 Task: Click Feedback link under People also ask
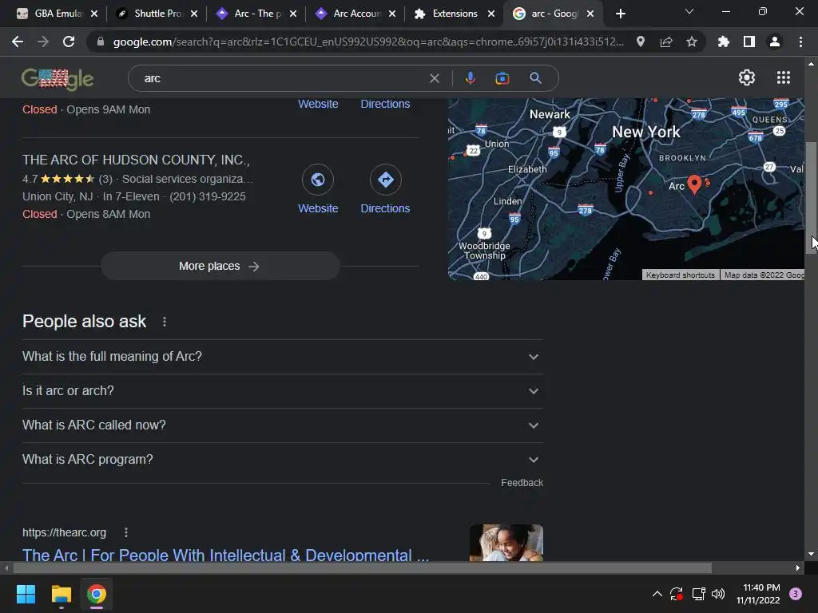click(x=522, y=483)
